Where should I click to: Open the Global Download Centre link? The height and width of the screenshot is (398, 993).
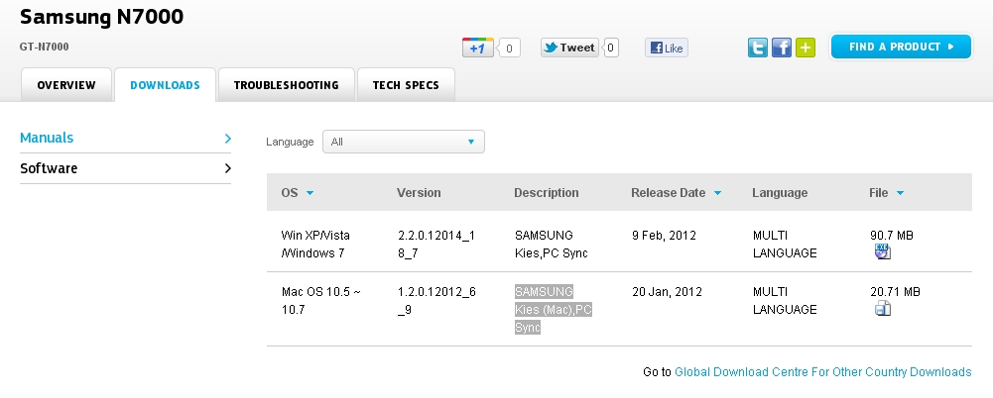pyautogui.click(x=822, y=372)
